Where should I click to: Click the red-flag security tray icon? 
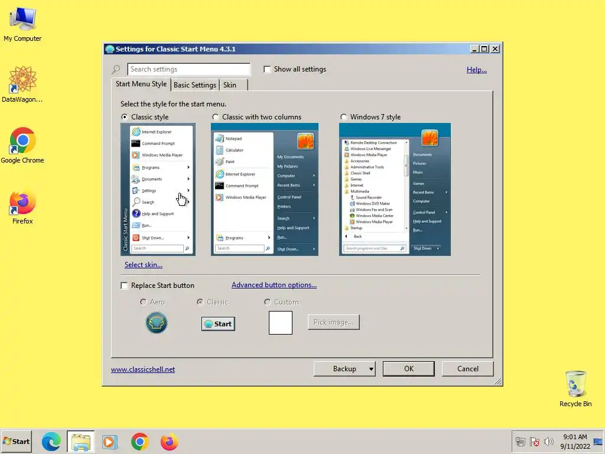534,441
